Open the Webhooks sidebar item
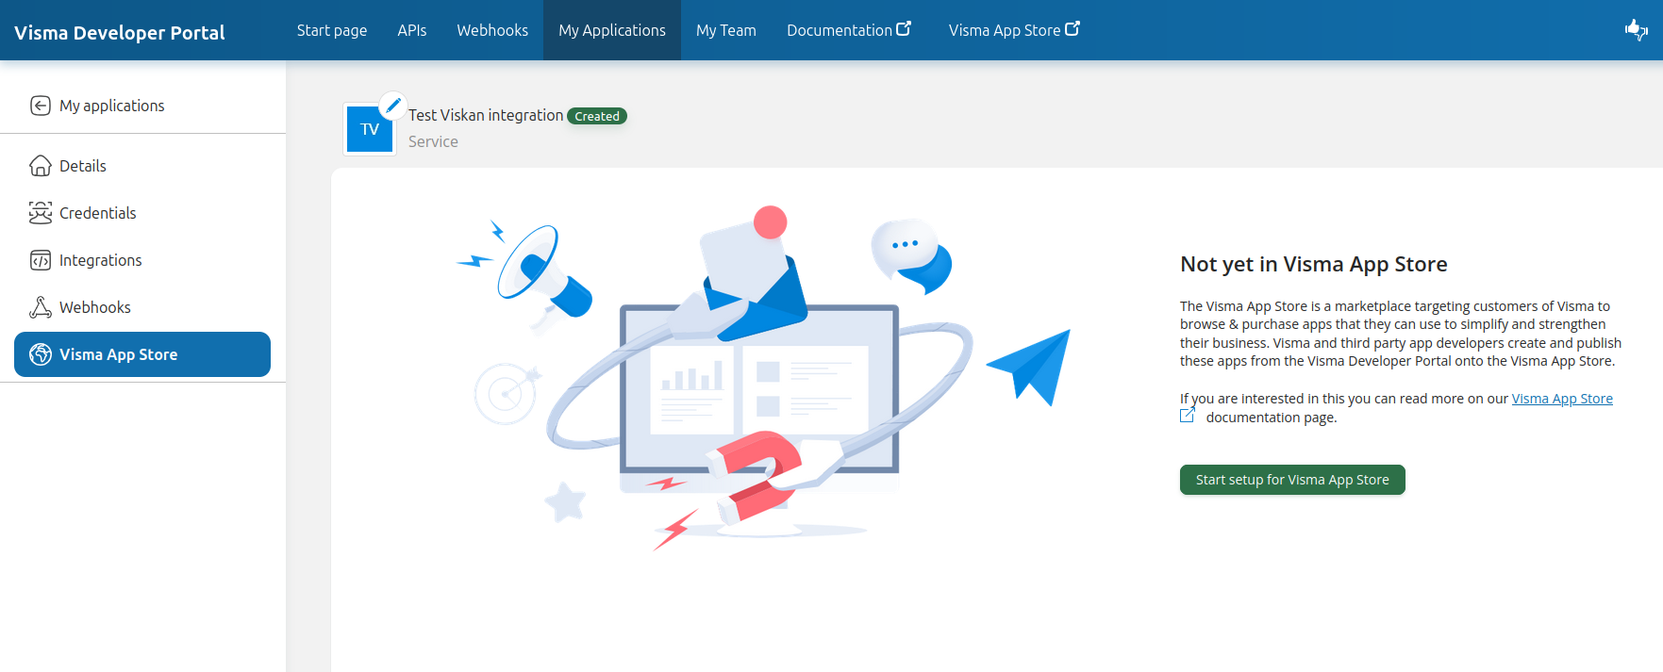1663x672 pixels. click(142, 307)
